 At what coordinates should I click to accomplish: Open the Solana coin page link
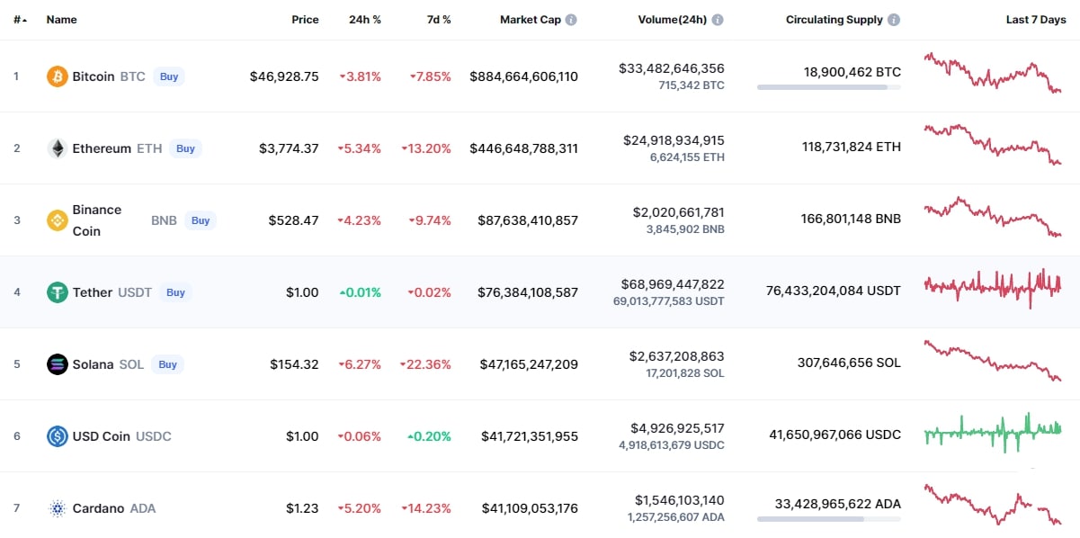pos(93,364)
